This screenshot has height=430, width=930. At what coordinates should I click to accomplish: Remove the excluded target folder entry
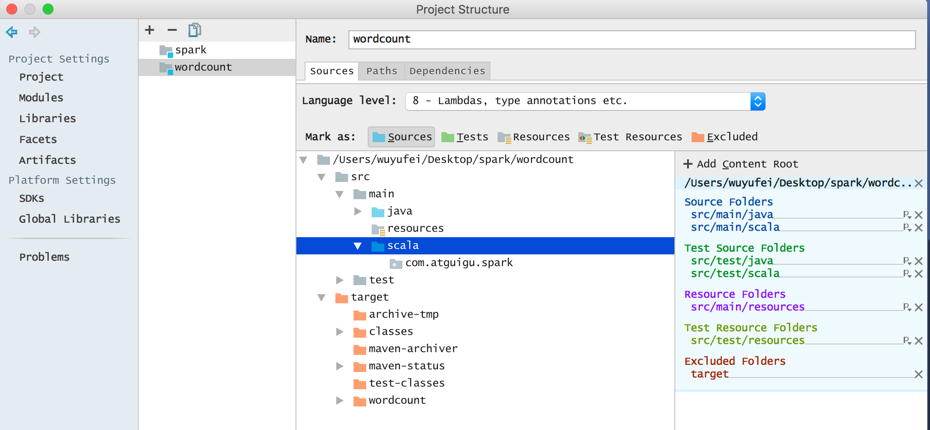coord(919,374)
